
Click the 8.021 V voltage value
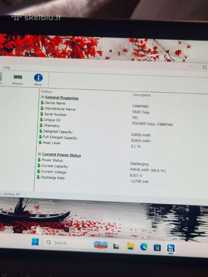pos(136,175)
